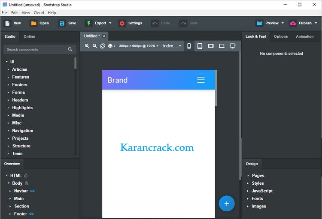
Task: Click the Brand link in the navbar
Action: click(118, 80)
